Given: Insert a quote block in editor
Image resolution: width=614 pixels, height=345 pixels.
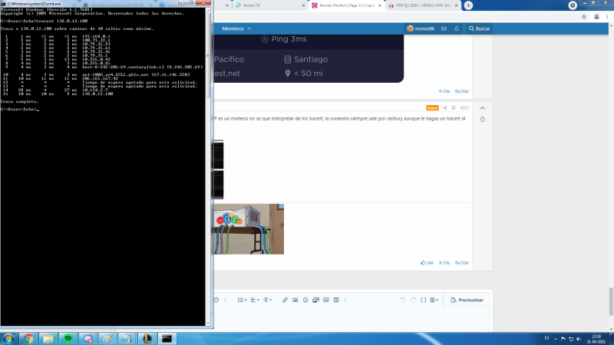Looking at the screenshot, I should [x=326, y=300].
